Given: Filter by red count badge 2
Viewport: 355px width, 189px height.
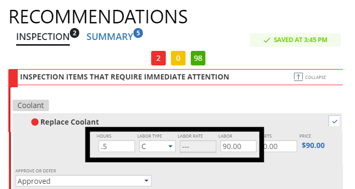Looking at the screenshot, I should (x=158, y=58).
